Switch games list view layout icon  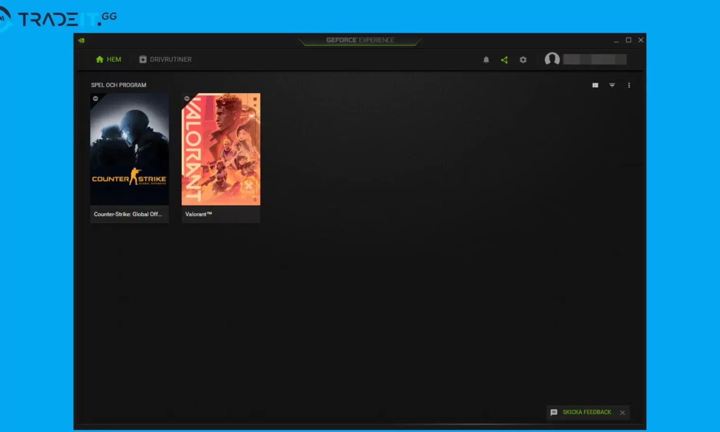tap(595, 85)
